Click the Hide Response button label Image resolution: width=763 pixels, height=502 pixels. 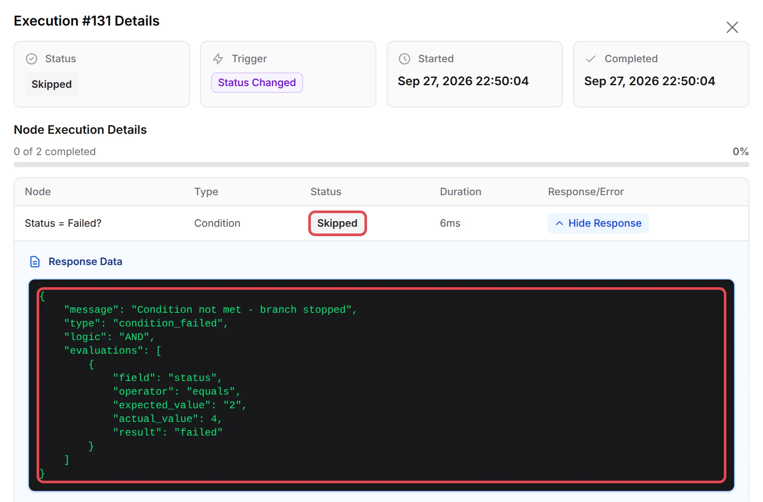[605, 223]
